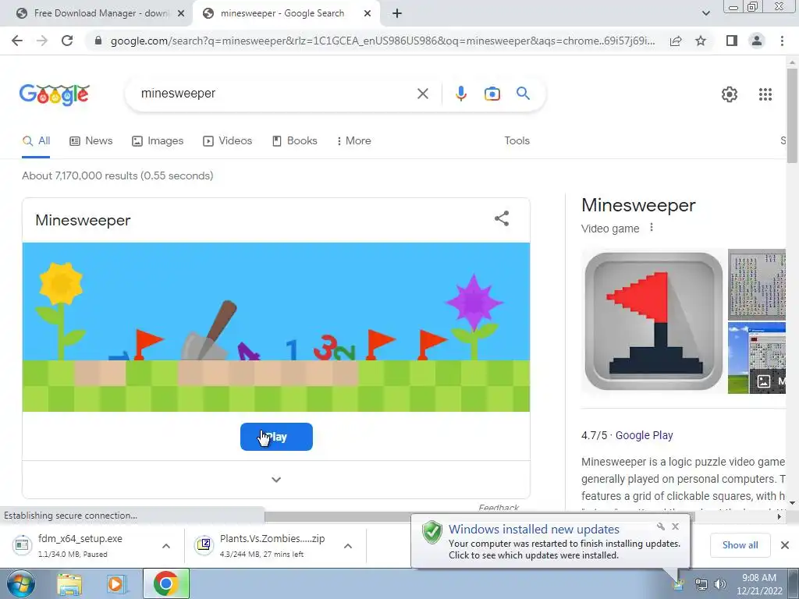The width and height of the screenshot is (799, 599).
Task: Click Feedback under the game card
Action: [x=499, y=507]
